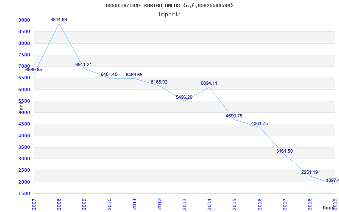Select the 2009 x-axis year label
This screenshot has width=339, height=212.
[x=84, y=204]
